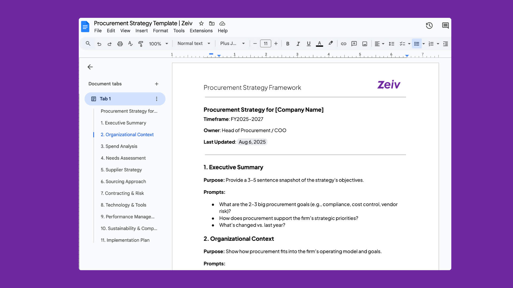Viewport: 513px width, 288px height.
Task: Insert a link using the toolbar icon
Action: tap(344, 43)
